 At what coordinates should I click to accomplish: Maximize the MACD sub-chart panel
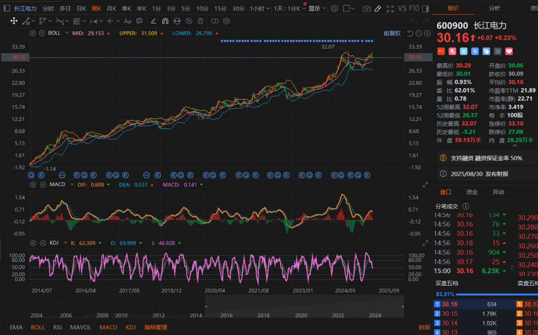[x=425, y=185]
